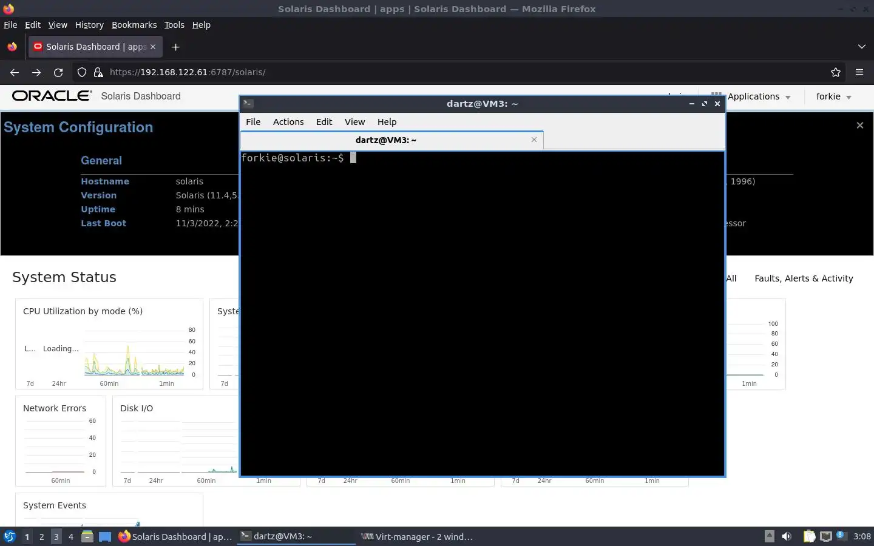
Task: View site security lock warning icon
Action: tap(98, 72)
